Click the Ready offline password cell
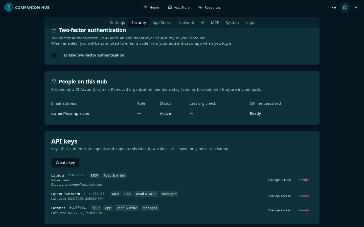The image size is (364, 227). coord(255,113)
